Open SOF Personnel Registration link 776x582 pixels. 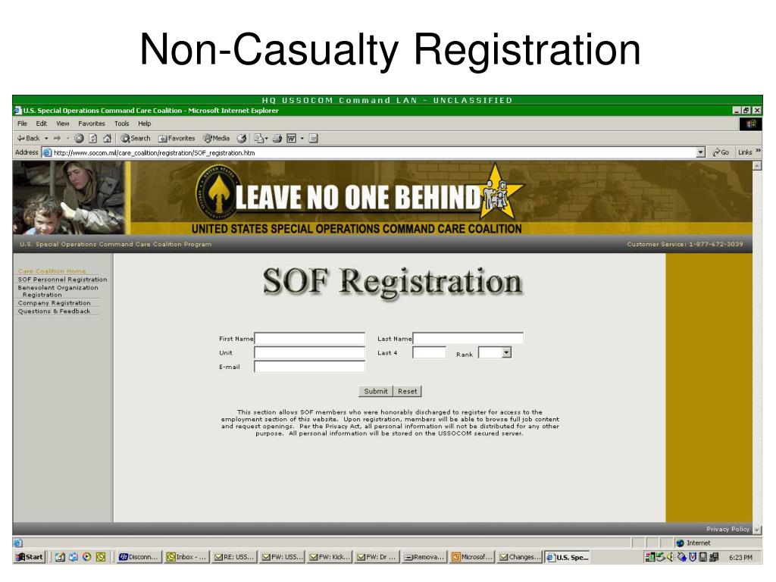(x=62, y=280)
